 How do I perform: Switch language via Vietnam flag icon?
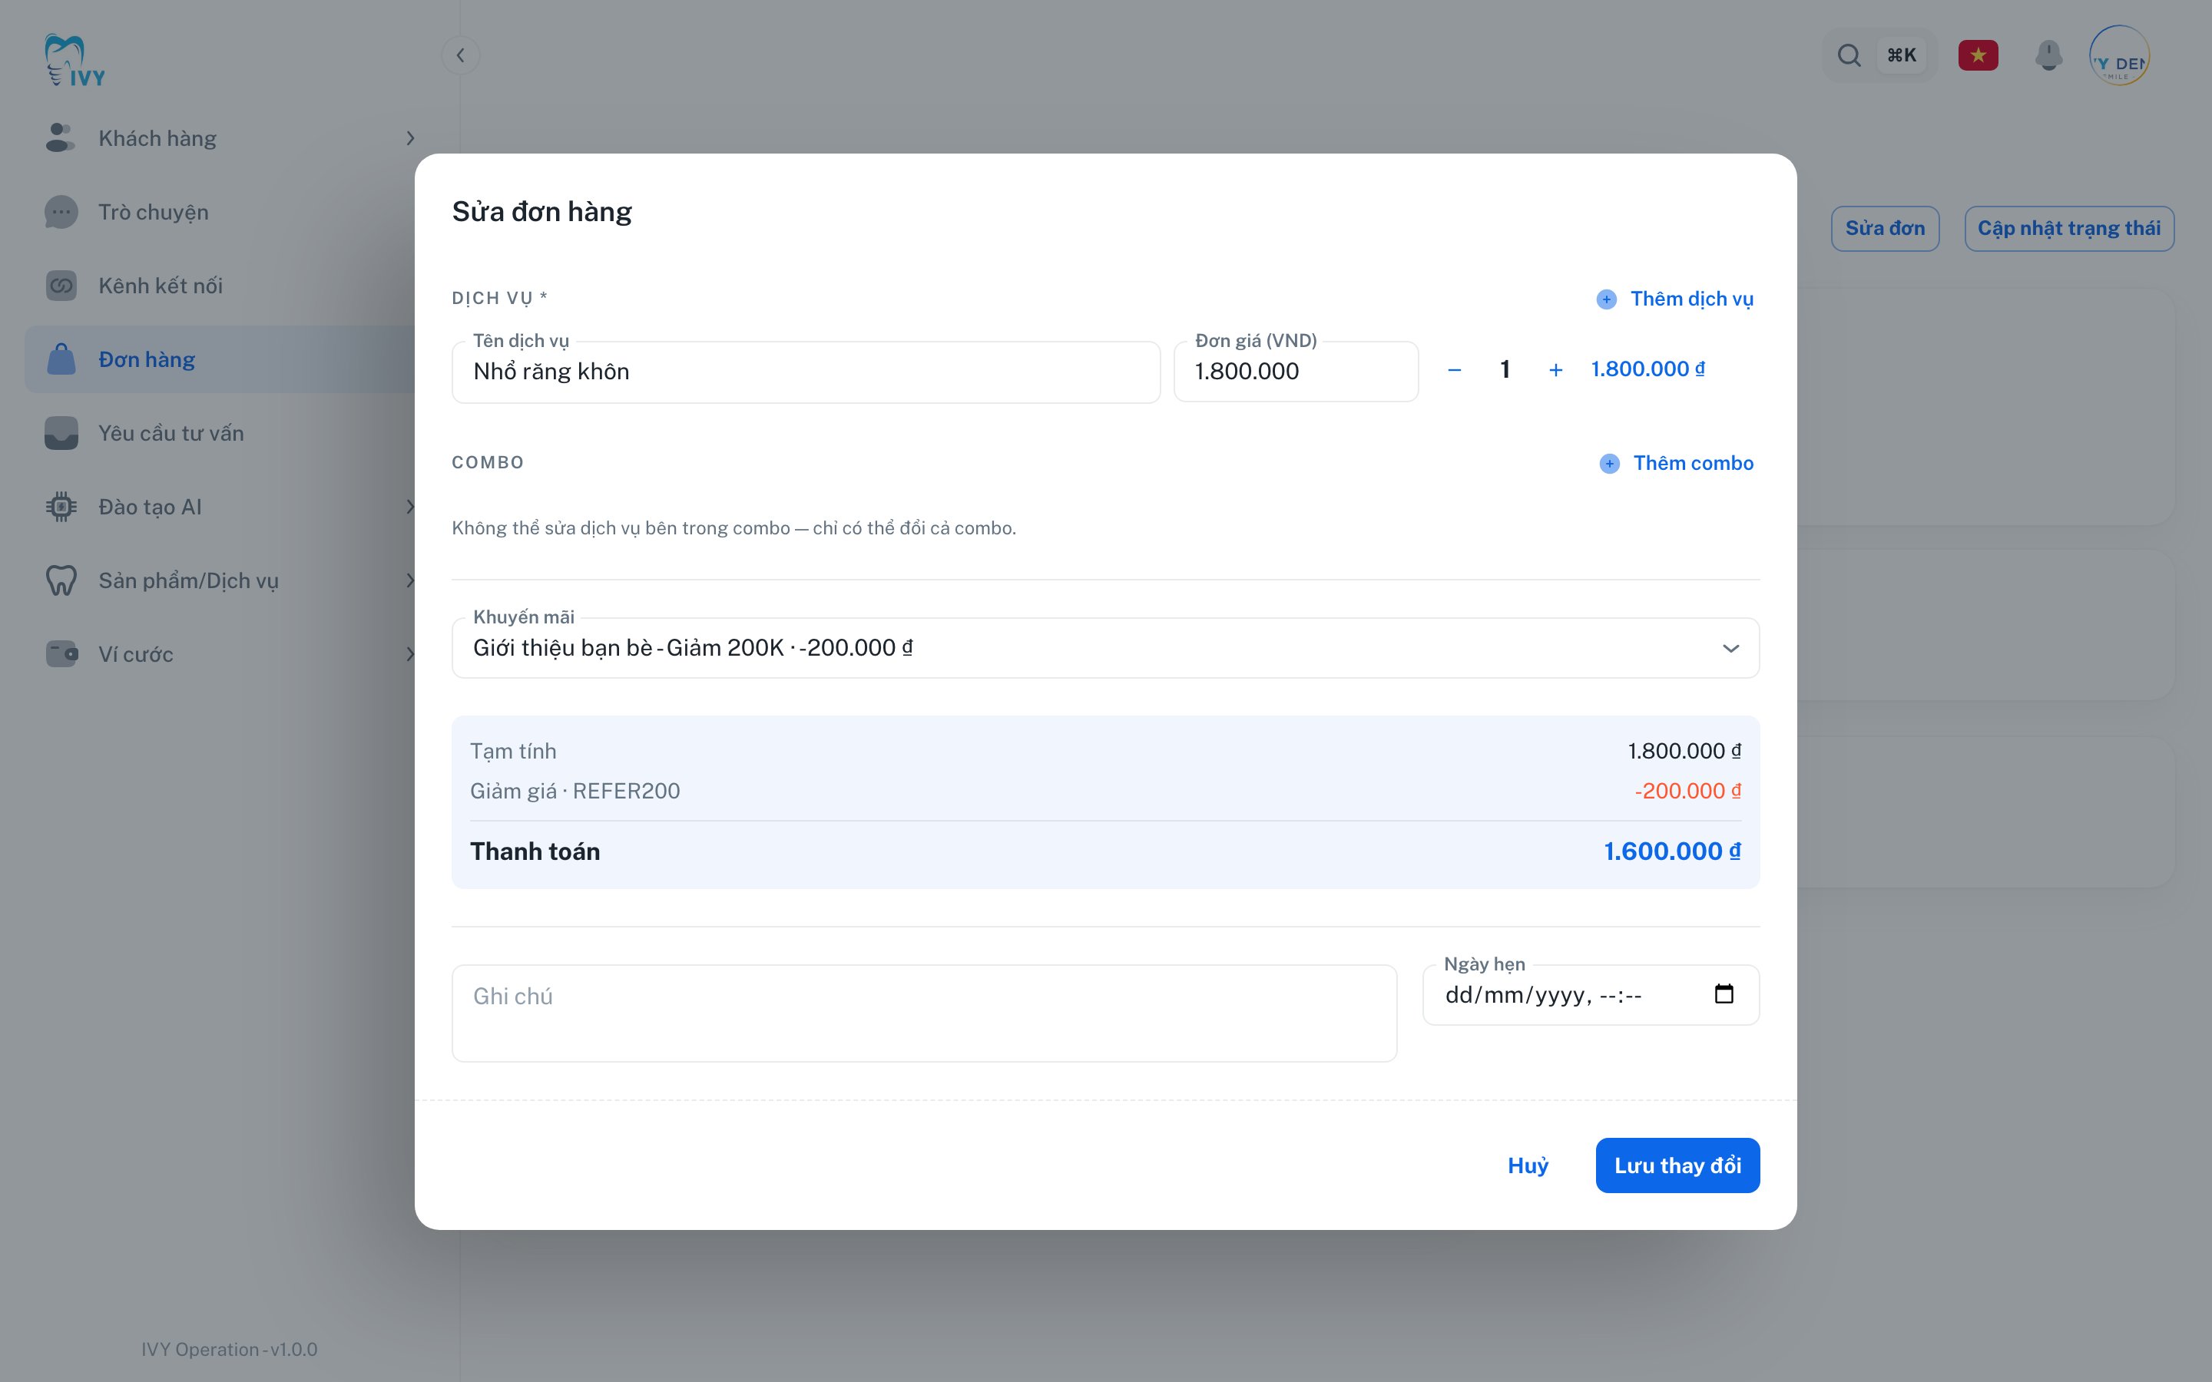(1978, 56)
